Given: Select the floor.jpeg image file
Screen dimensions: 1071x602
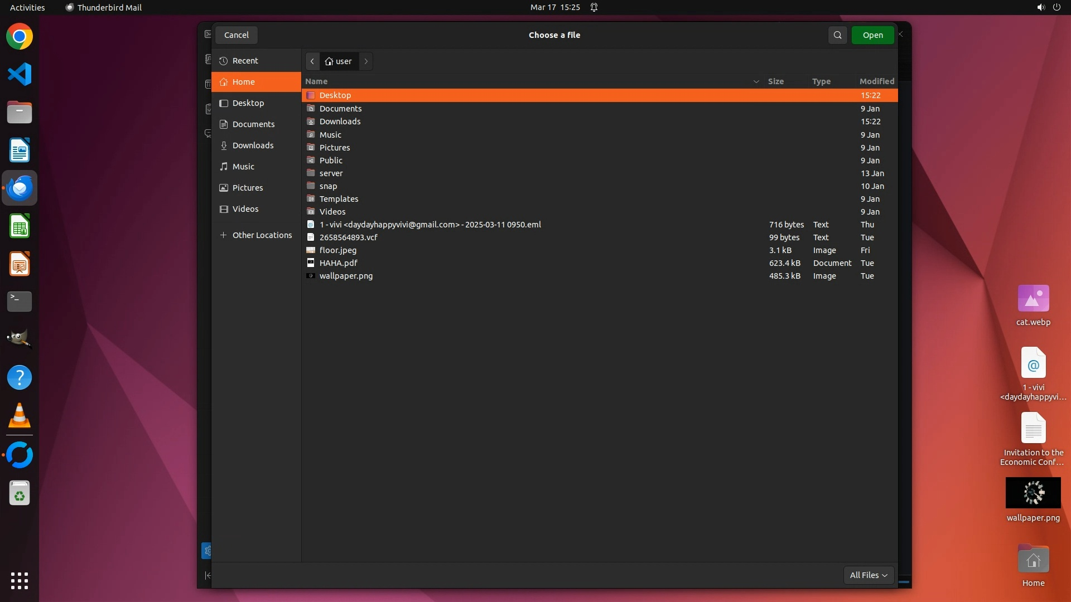Looking at the screenshot, I should click(x=337, y=250).
